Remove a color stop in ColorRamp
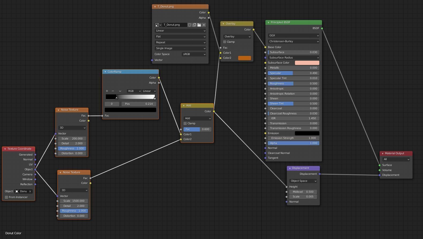 (x=113, y=91)
